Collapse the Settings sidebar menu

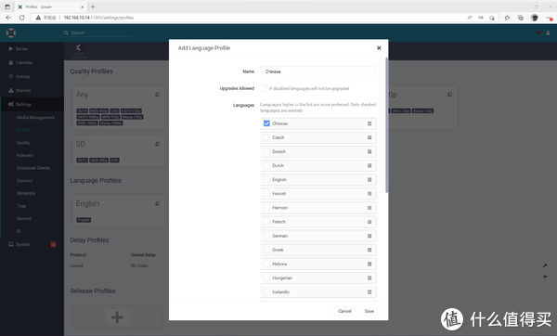pos(32,104)
